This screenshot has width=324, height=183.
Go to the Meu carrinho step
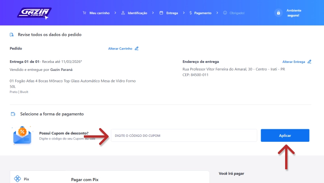(x=99, y=13)
